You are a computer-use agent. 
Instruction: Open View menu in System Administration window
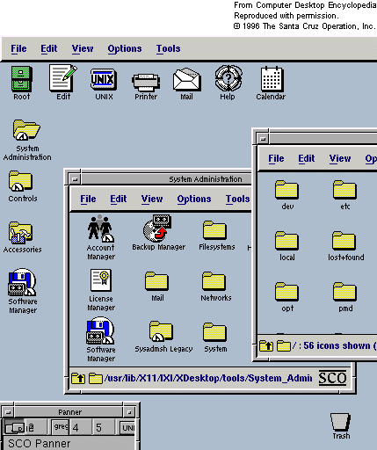[x=152, y=199]
